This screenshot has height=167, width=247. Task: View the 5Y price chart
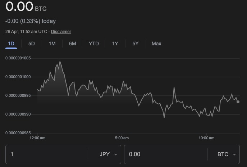pos(136,44)
